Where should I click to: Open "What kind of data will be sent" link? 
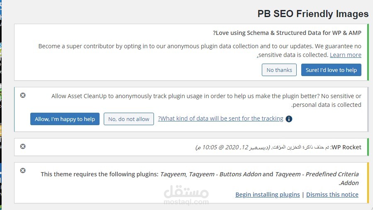(221, 119)
